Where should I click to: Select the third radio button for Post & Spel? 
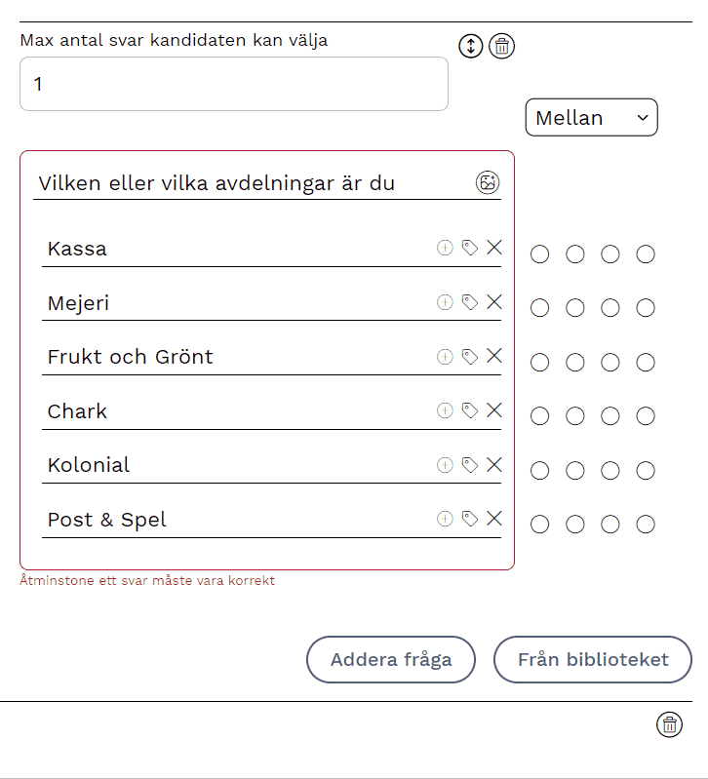click(x=610, y=525)
